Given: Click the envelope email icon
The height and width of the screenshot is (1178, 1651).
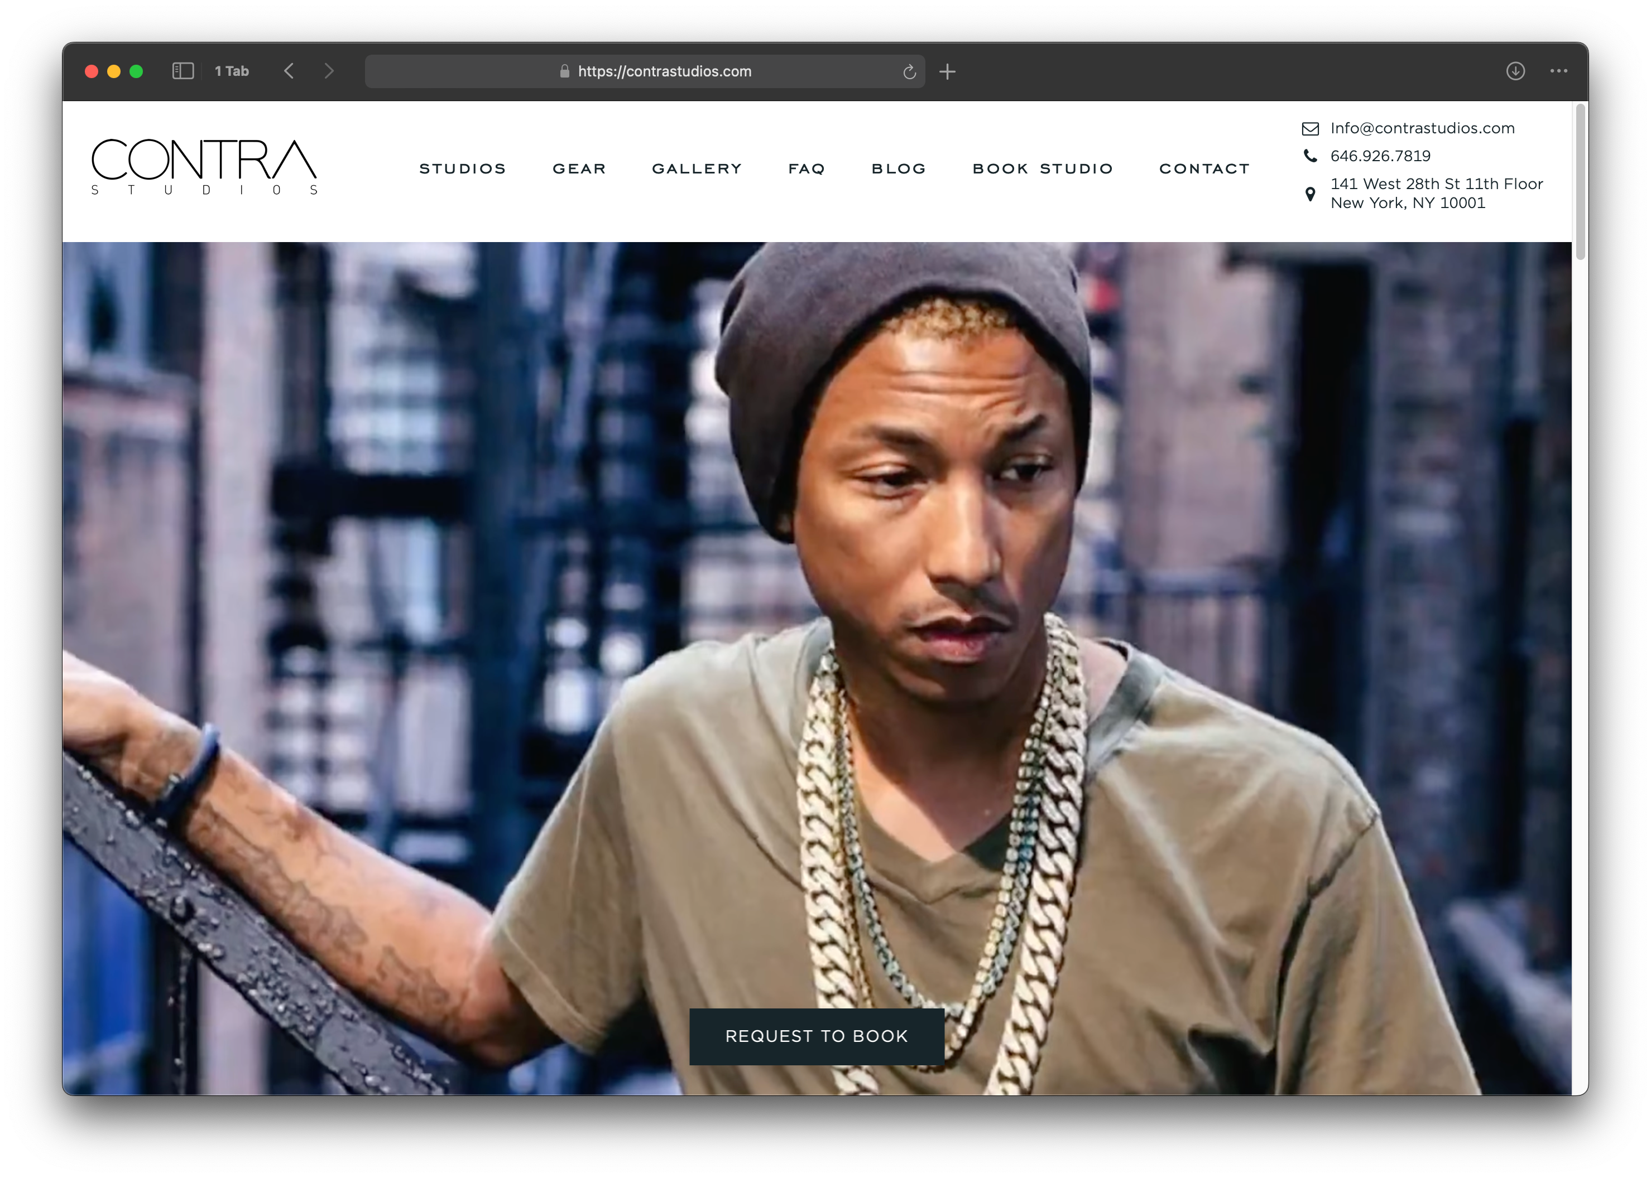Looking at the screenshot, I should point(1310,129).
